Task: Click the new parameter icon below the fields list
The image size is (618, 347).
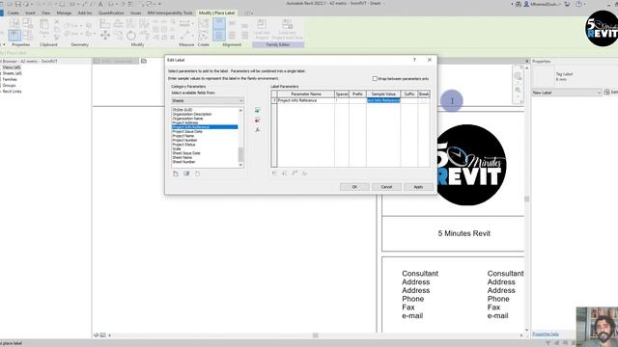Action: click(x=176, y=173)
